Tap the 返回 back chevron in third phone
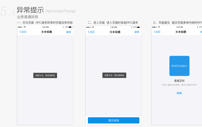This screenshot has width=202, height=127. (154, 32)
